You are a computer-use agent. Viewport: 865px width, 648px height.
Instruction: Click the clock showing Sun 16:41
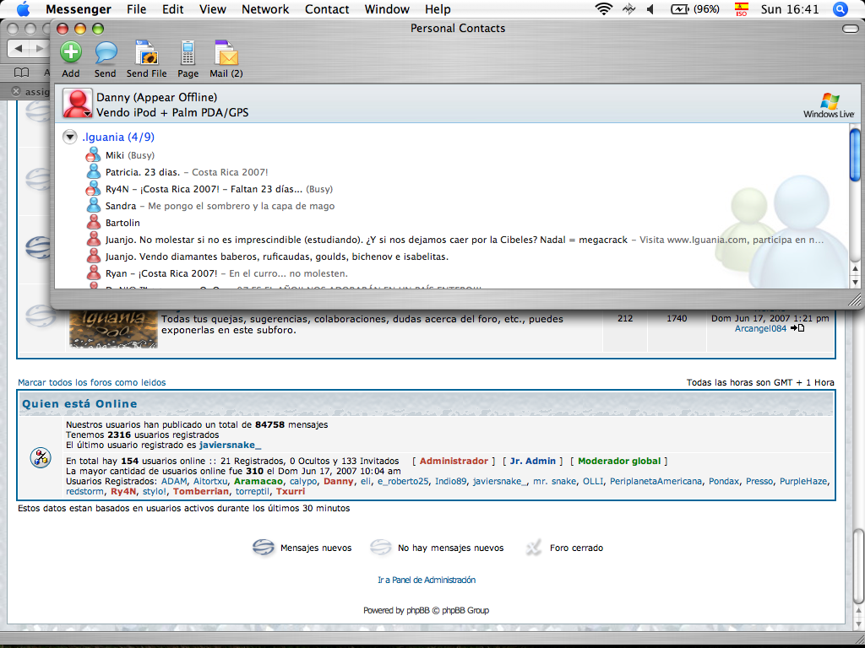tap(790, 9)
